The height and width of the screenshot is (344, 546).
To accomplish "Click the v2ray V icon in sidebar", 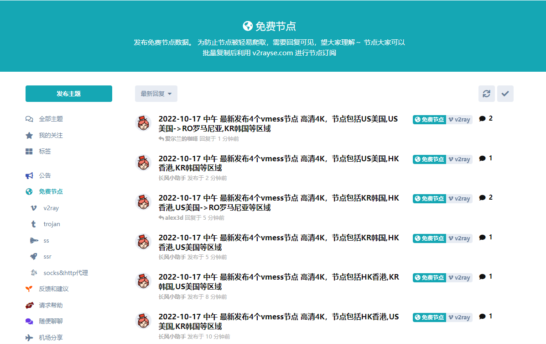I will [34, 208].
